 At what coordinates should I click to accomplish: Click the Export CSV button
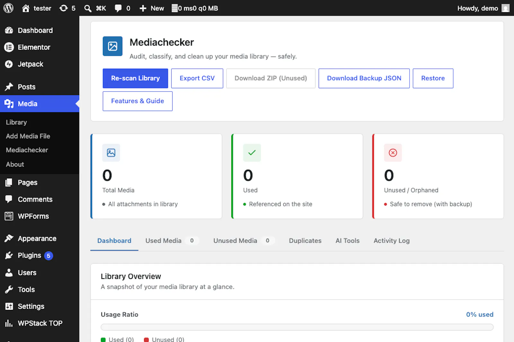[x=197, y=78]
